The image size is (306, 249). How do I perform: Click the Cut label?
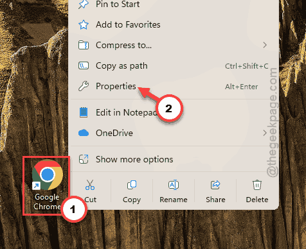click(90, 200)
